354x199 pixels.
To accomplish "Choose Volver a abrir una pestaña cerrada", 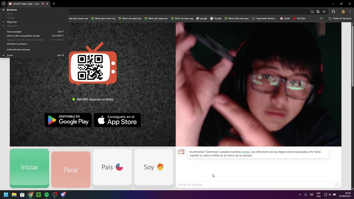I will pos(34,36).
